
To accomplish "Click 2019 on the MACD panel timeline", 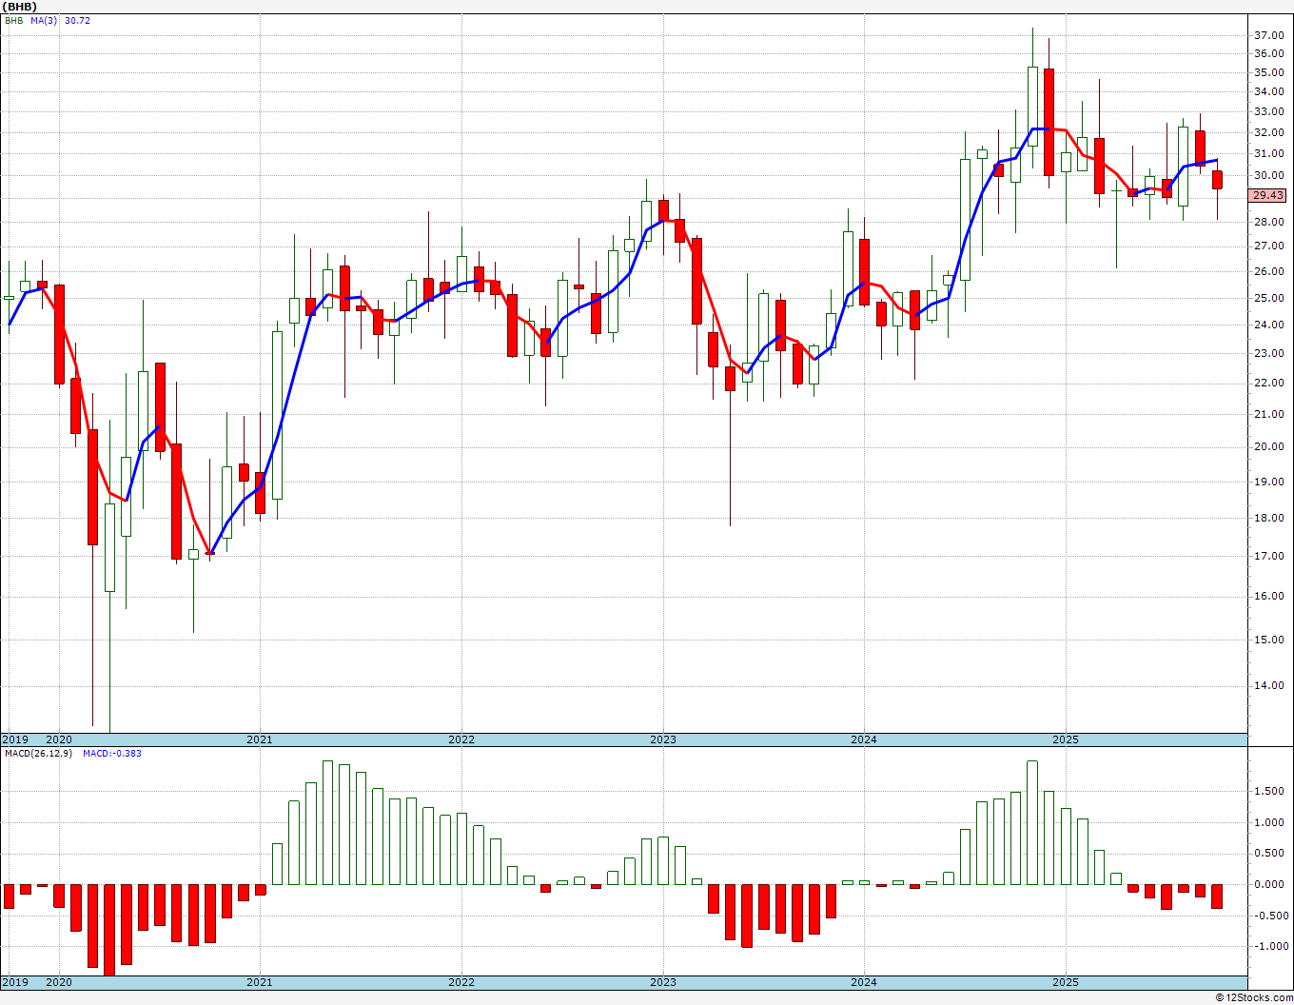I will [x=15, y=982].
